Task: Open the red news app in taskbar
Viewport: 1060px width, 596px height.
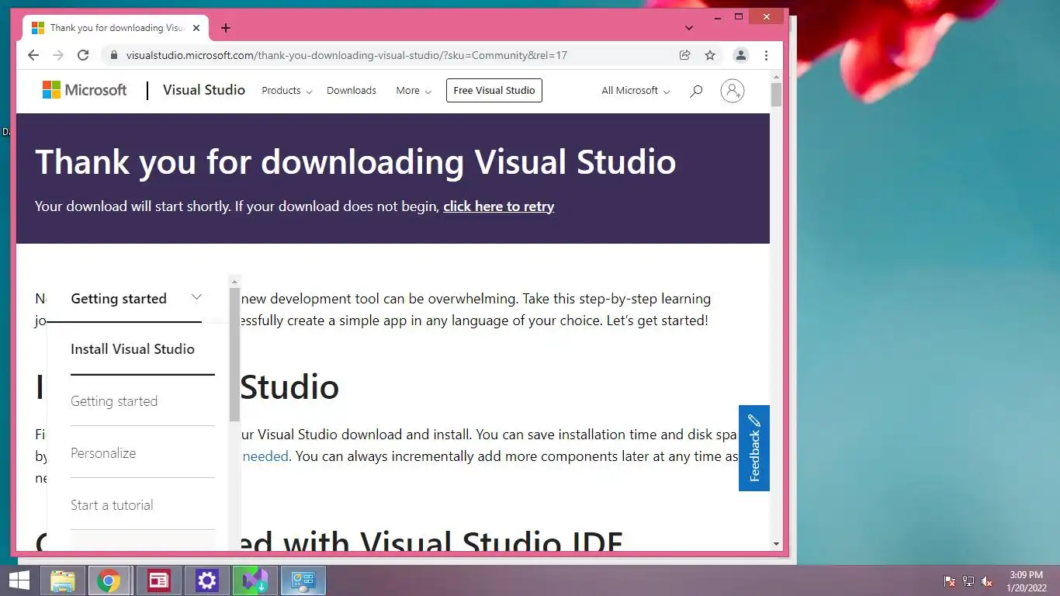Action: tap(158, 580)
